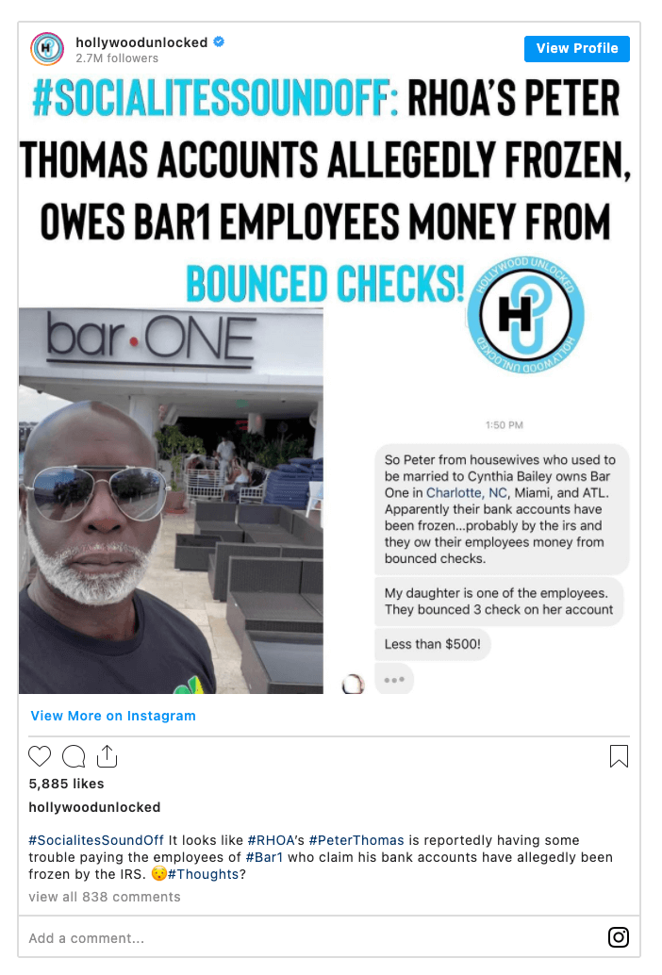Open the #Bar1 hashtag link
Screen dimensions: 662x975
(264, 857)
